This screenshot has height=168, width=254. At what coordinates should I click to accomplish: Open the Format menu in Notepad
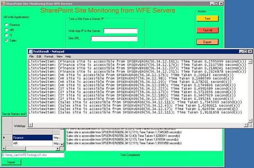coord(49,56)
